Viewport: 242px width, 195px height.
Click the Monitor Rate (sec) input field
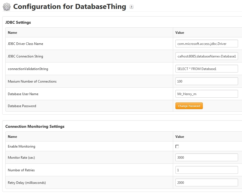coord(206,157)
